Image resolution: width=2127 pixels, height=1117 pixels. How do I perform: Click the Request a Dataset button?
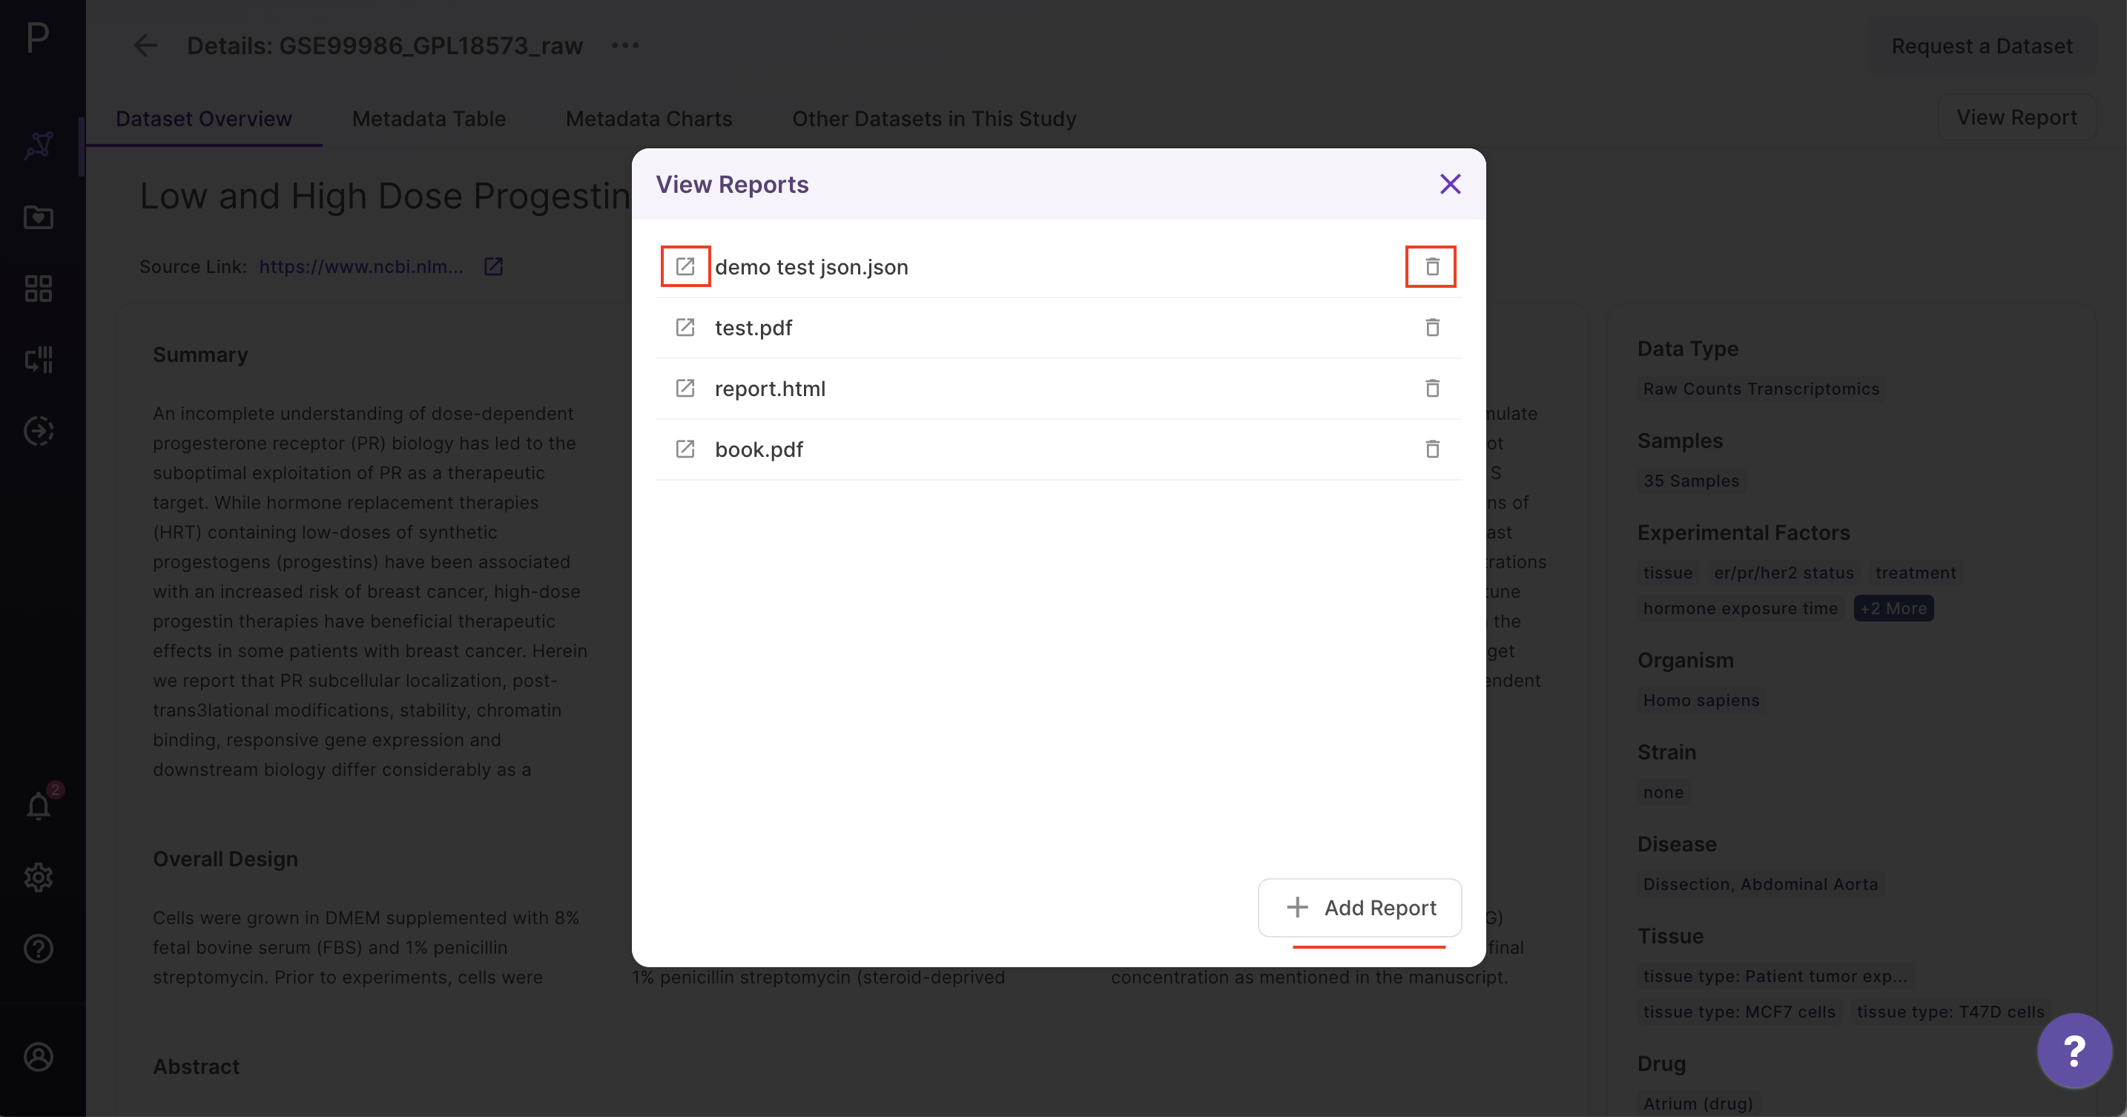coord(1981,46)
